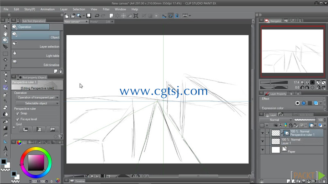Image resolution: width=328 pixels, height=184 pixels.
Task: Open color wheel tab icon
Action: [x=19, y=142]
